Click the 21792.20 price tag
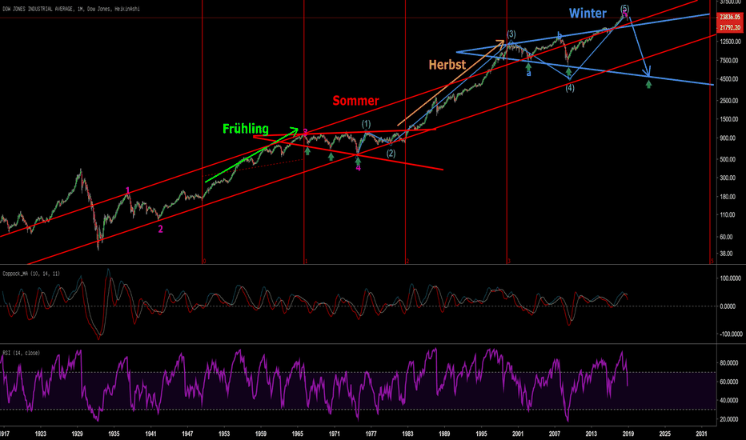This screenshot has width=746, height=440. point(730,27)
